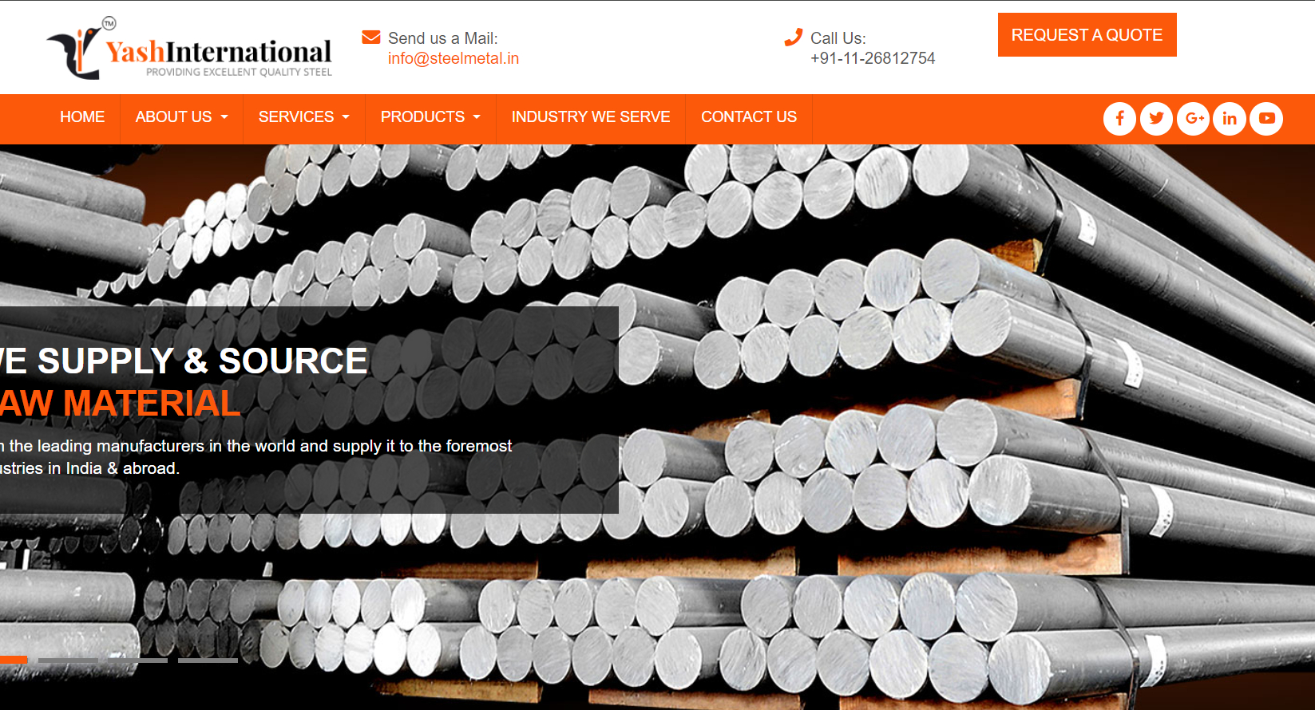The width and height of the screenshot is (1315, 710).
Task: Click the info@steelmetal.in email link
Action: click(x=453, y=58)
